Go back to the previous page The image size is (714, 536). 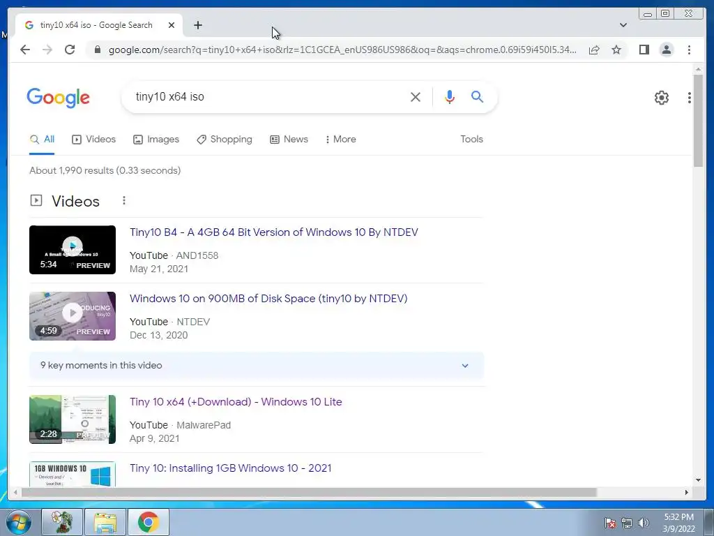coord(25,50)
